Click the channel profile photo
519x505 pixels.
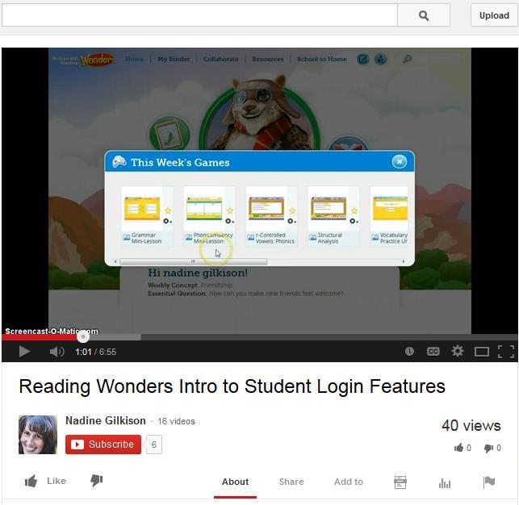[x=38, y=435]
